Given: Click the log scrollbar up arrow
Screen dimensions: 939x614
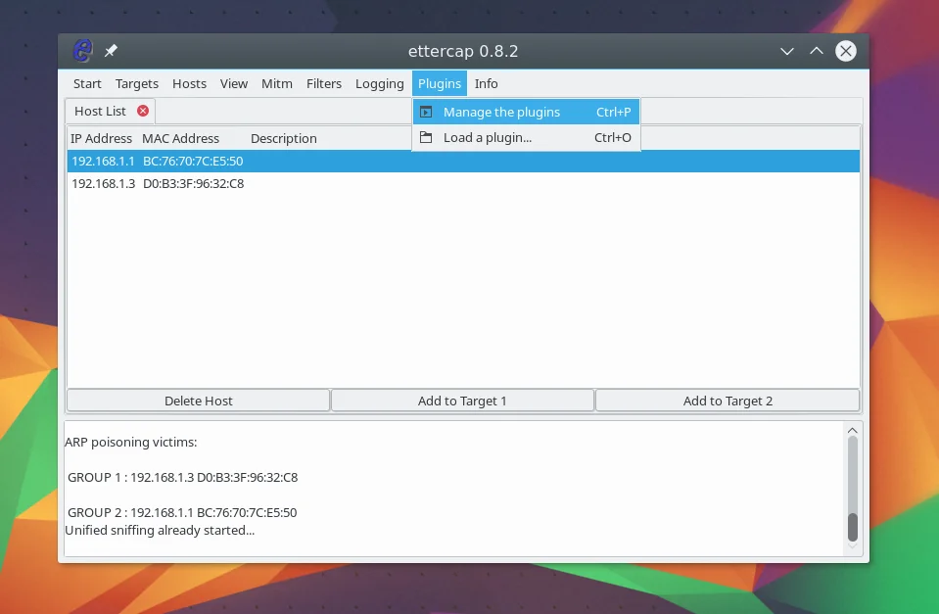Looking at the screenshot, I should click(853, 430).
